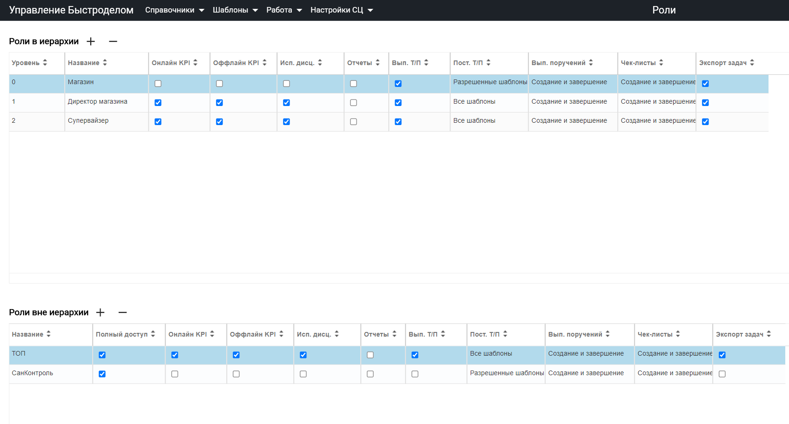The height and width of the screenshot is (424, 789).
Task: Sort hierarchy table by the Уровень column arrows
Action: pyautogui.click(x=45, y=63)
